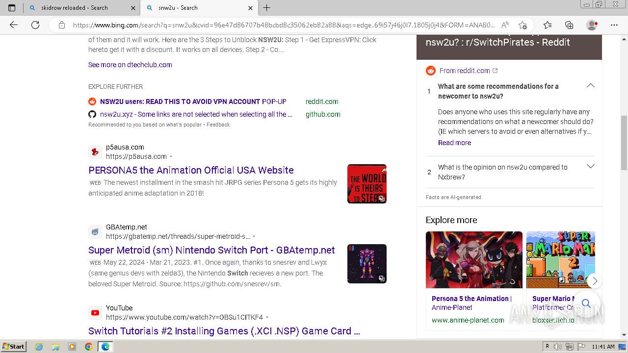
Task: Show hidden system tray icons
Action: coord(547,347)
